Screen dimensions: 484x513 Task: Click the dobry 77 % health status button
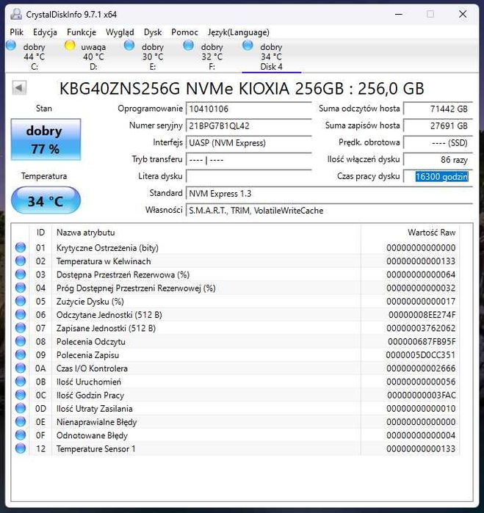(x=46, y=139)
